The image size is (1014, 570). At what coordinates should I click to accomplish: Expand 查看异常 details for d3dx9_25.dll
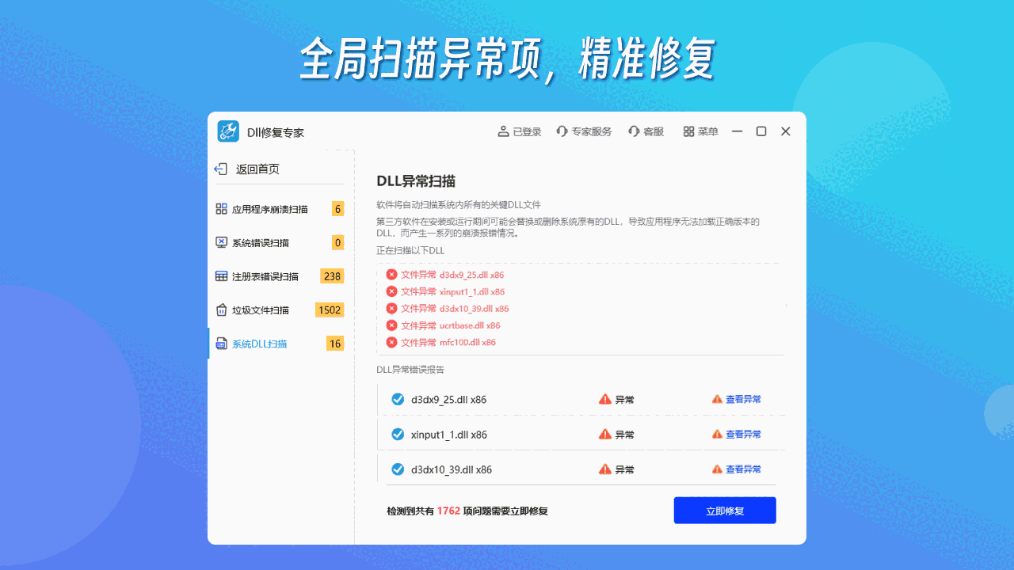tap(742, 399)
